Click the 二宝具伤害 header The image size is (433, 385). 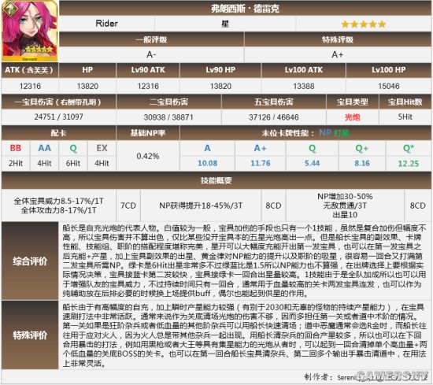pyautogui.click(x=168, y=102)
